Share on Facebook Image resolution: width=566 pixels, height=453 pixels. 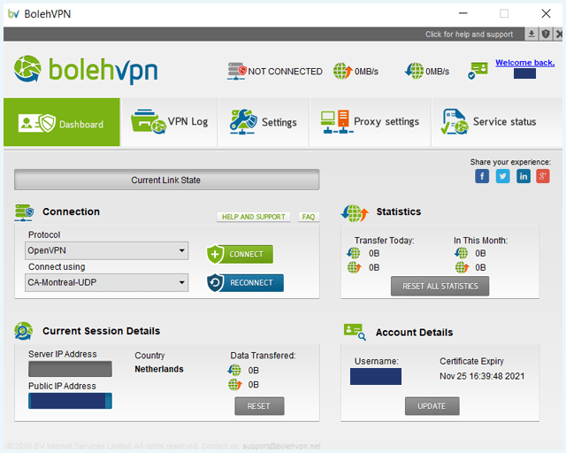point(482,176)
